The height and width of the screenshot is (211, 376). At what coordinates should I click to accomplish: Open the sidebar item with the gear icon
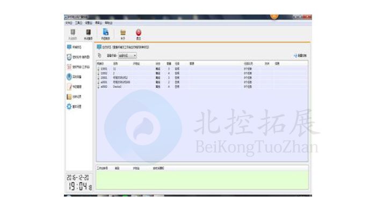point(74,107)
